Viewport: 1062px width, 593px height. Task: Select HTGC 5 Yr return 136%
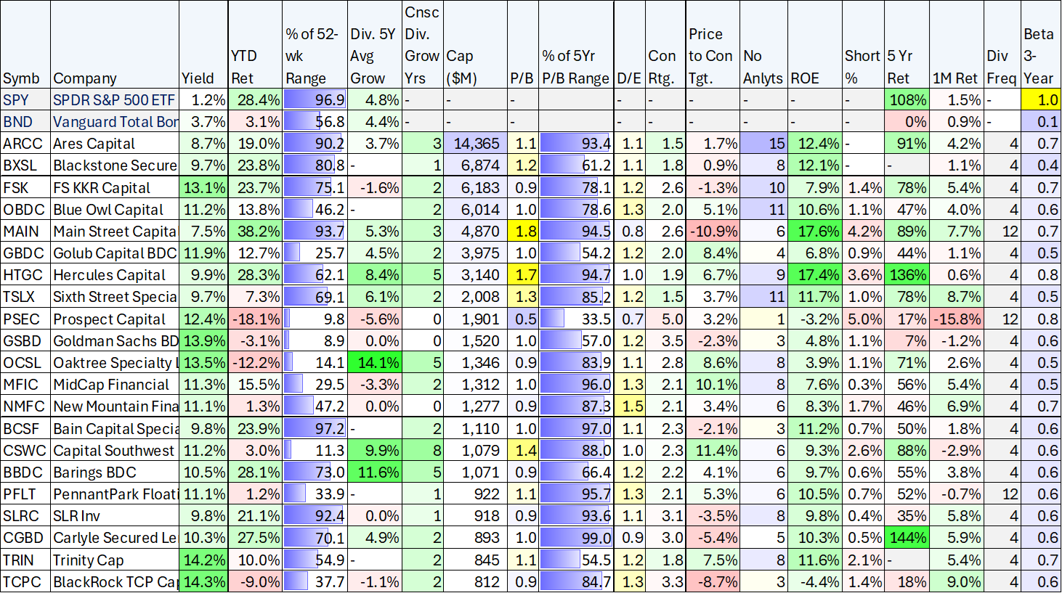[907, 274]
